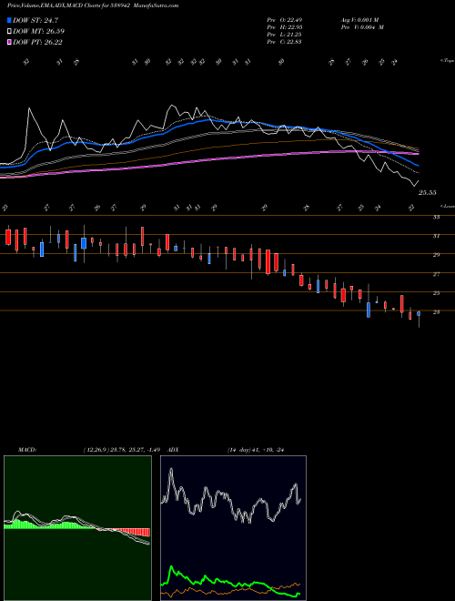Viewport: 455px width, 601px height.
Task: Click the 25.55 price label on EMA chart
Action: pyautogui.click(x=428, y=193)
